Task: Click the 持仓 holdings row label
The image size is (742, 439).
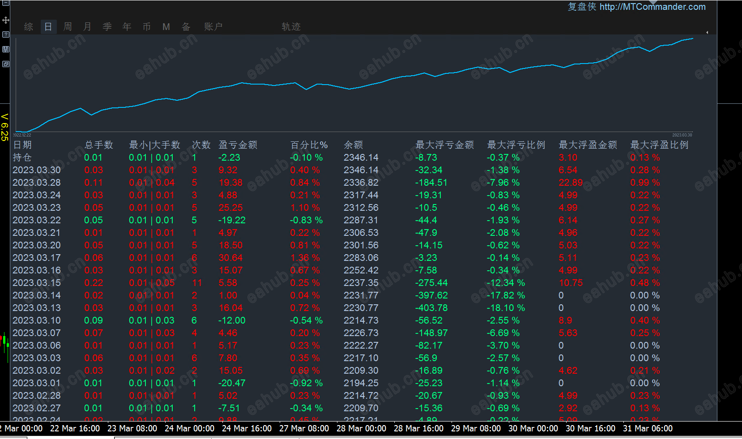Action: [x=22, y=158]
